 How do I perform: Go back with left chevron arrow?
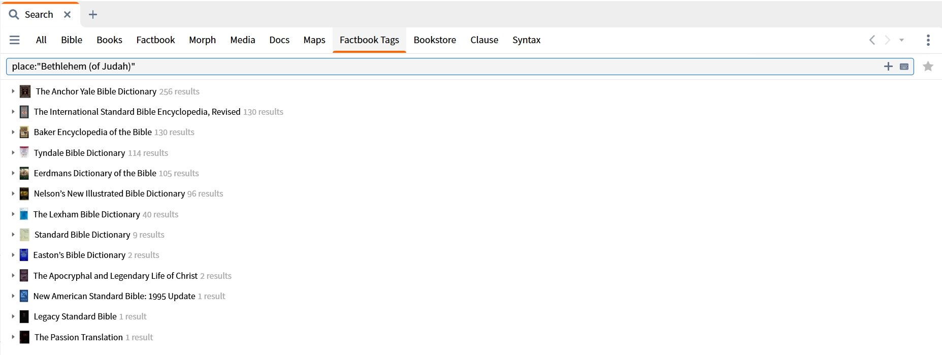click(x=872, y=40)
